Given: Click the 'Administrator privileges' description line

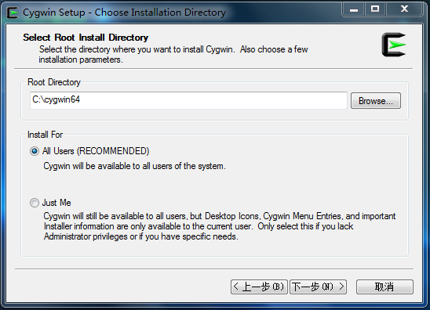Looking at the screenshot, I should click(141, 236).
